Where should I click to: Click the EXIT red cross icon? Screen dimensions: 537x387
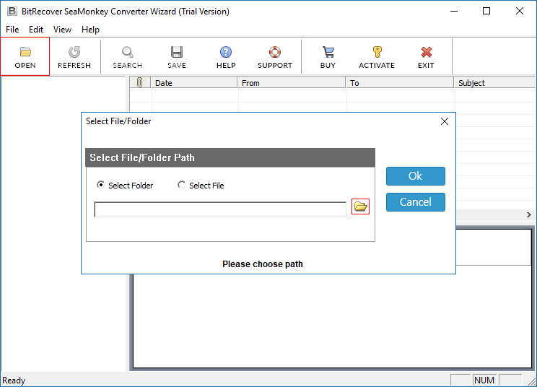(x=427, y=52)
